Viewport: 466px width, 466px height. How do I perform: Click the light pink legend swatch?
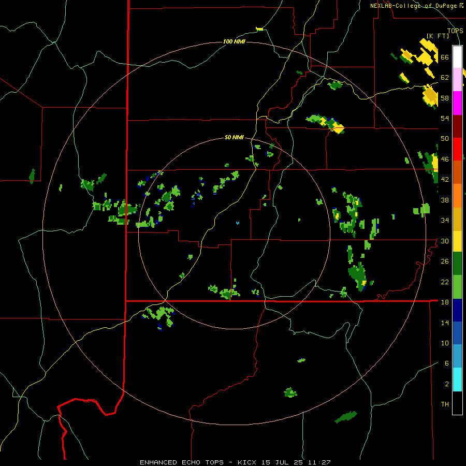click(457, 80)
